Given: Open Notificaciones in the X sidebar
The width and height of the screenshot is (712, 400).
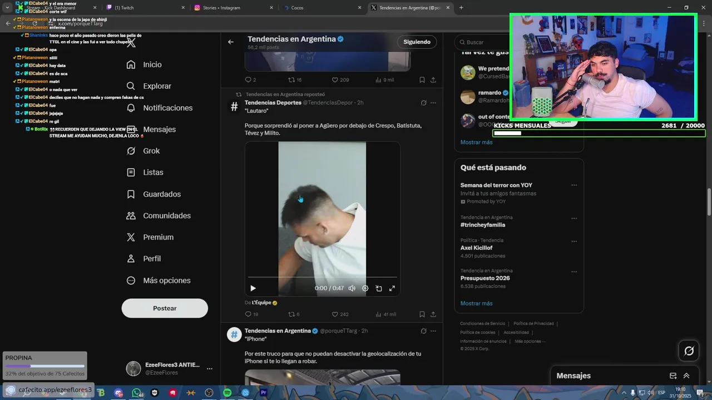Looking at the screenshot, I should point(160,108).
